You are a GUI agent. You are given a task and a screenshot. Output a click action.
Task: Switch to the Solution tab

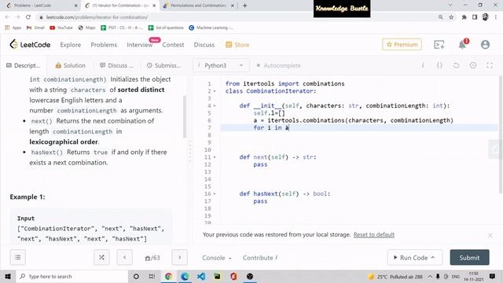pos(70,65)
